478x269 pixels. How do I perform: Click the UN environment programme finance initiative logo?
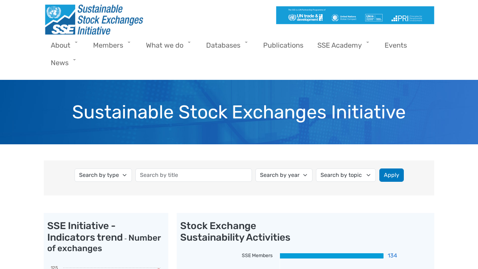coord(374,18)
